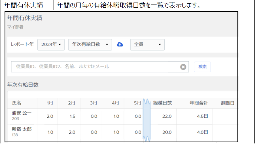Open employee 新宿 太郎 row
255x144 pixels.
pyautogui.click(x=22, y=129)
